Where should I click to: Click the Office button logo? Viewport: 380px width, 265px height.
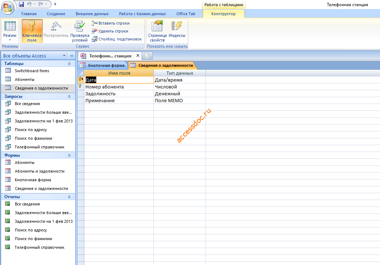click(8, 7)
